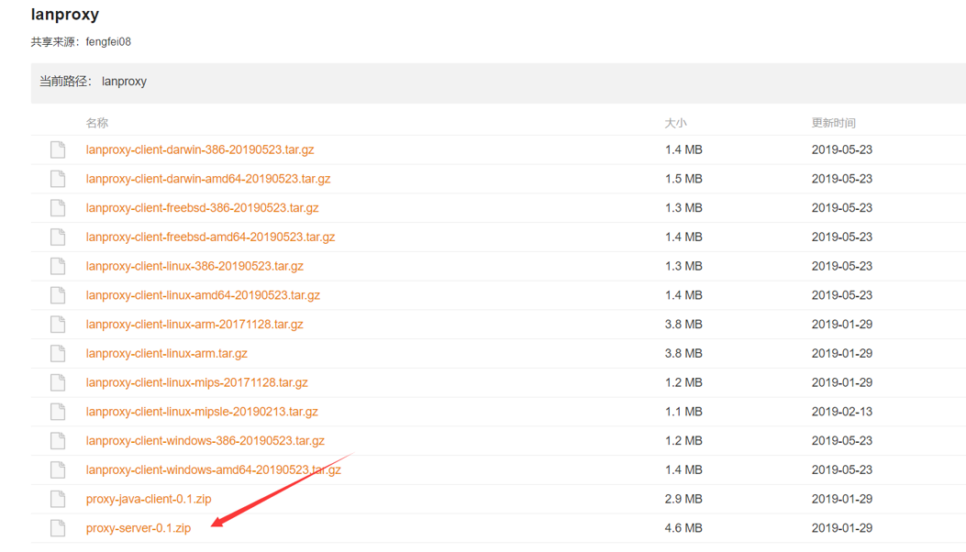
Task: Click file icon beside lanproxy-client-linux-386-20190523.tar.gz
Action: click(x=58, y=266)
